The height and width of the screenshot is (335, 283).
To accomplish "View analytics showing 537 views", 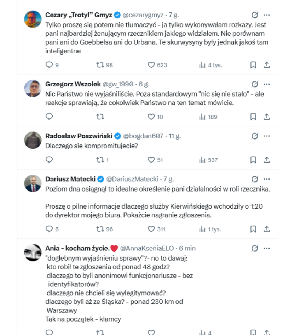I will 208,160.
